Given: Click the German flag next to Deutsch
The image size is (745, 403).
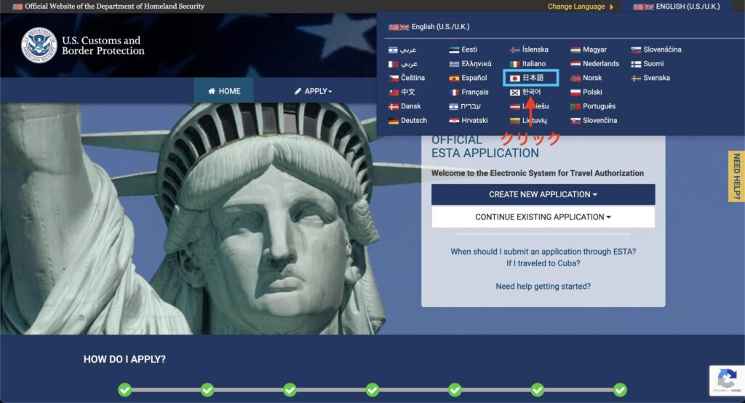Looking at the screenshot, I should click(x=393, y=121).
